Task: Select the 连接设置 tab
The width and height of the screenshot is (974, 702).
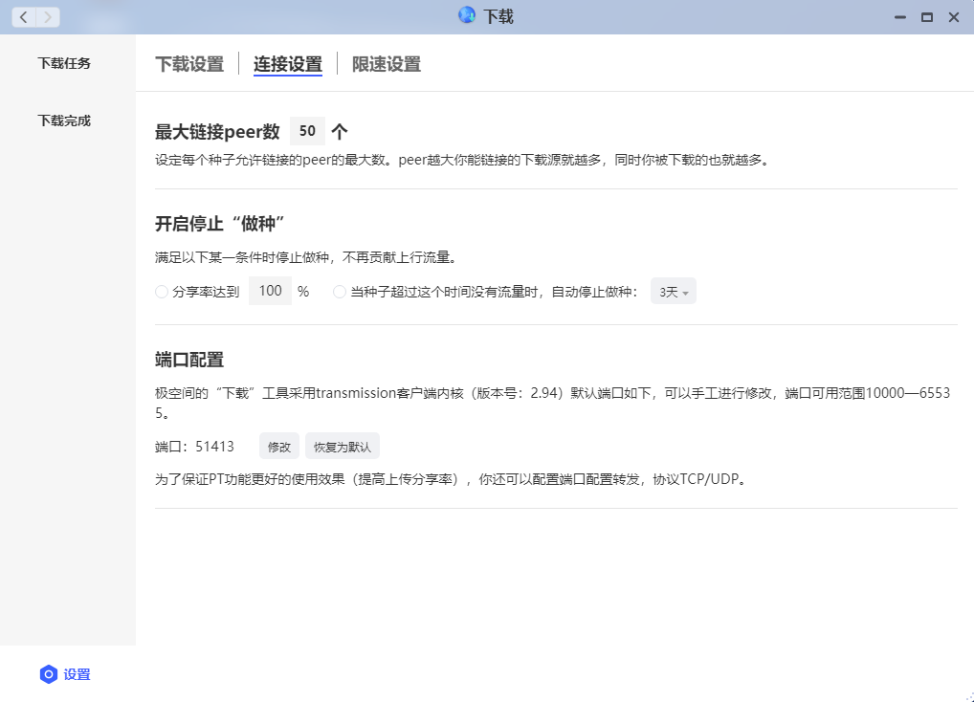Action: (x=288, y=64)
